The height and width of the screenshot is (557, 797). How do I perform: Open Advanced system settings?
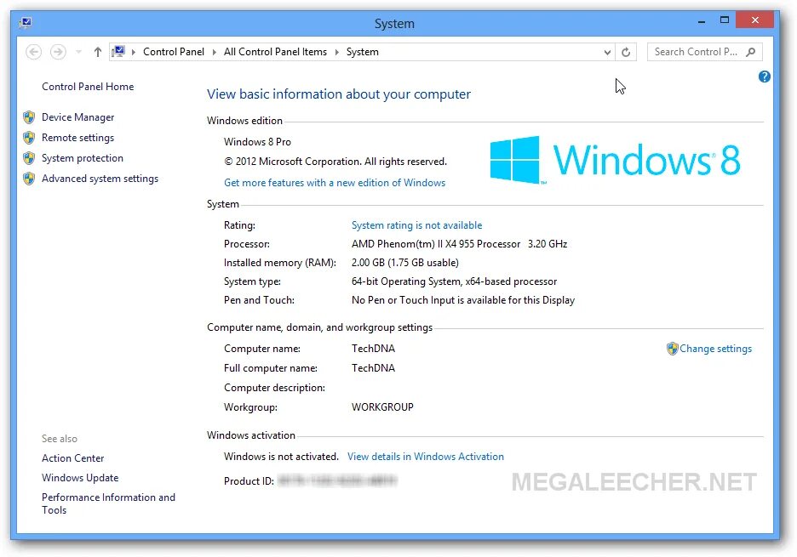[100, 179]
